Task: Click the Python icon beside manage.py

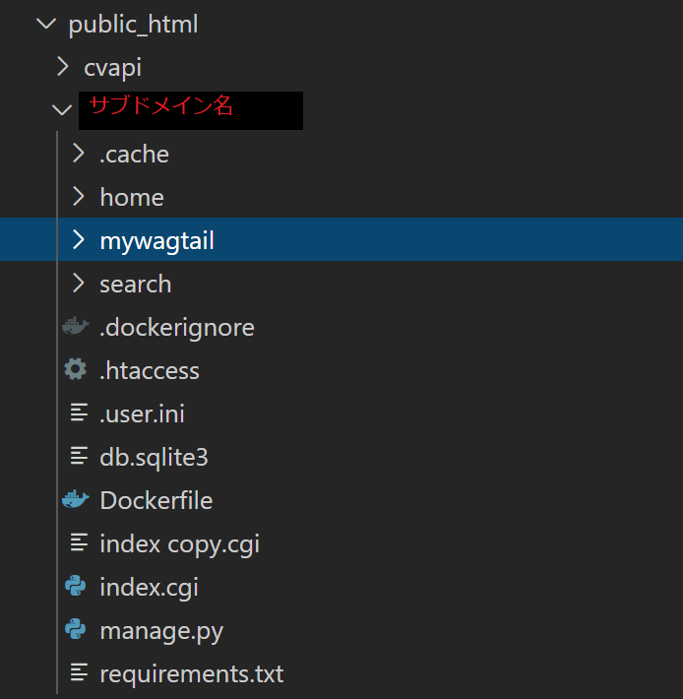Action: pos(75,630)
